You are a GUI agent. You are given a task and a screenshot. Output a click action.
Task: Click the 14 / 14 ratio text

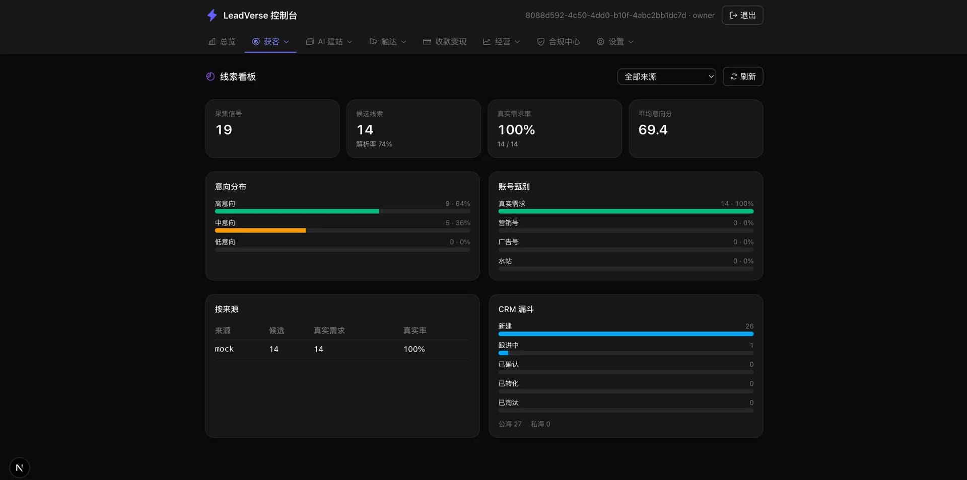point(508,144)
